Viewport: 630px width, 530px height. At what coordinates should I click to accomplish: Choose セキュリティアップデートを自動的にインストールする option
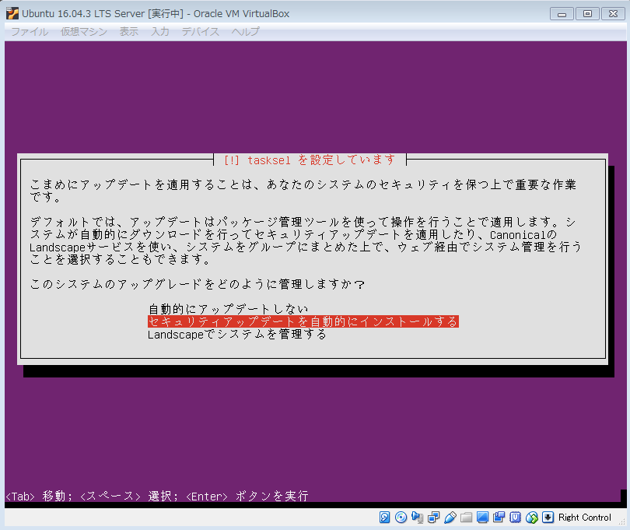point(303,321)
